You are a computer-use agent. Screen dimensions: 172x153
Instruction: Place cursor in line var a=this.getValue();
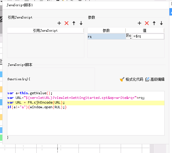click(x=30, y=93)
